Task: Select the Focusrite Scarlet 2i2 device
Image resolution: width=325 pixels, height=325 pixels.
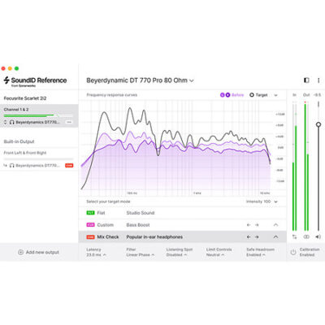Action: click(x=25, y=98)
